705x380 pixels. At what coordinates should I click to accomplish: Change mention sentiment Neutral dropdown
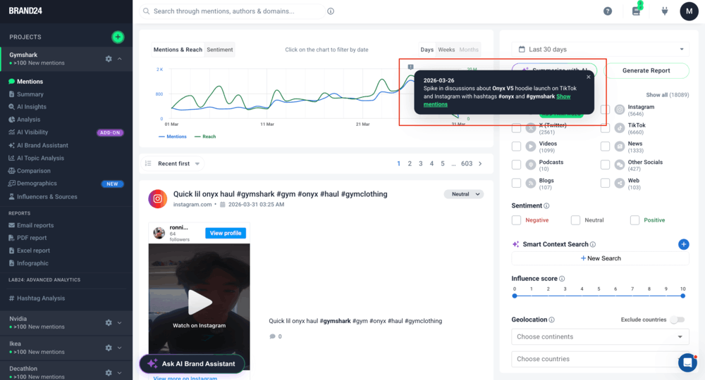tap(464, 194)
